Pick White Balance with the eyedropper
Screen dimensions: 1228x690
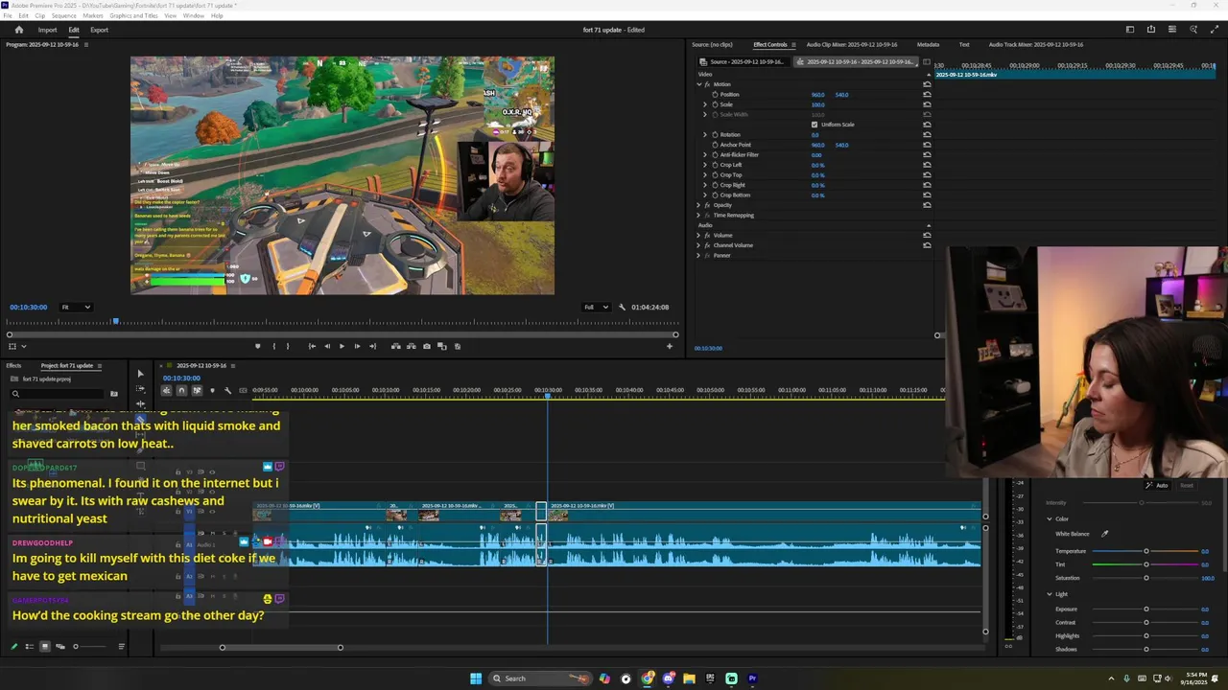tap(1104, 534)
